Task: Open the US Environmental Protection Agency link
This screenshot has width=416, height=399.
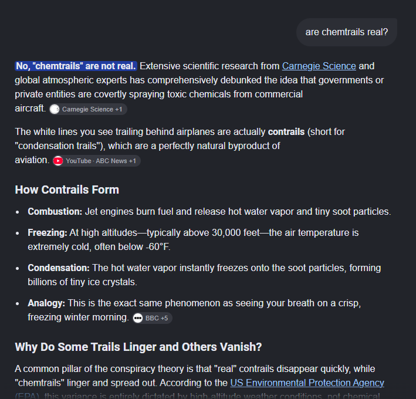Action: (307, 383)
